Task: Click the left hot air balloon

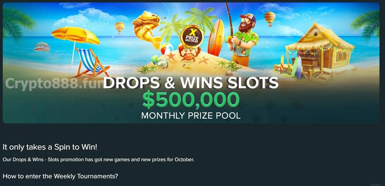Action: pos(119,28)
